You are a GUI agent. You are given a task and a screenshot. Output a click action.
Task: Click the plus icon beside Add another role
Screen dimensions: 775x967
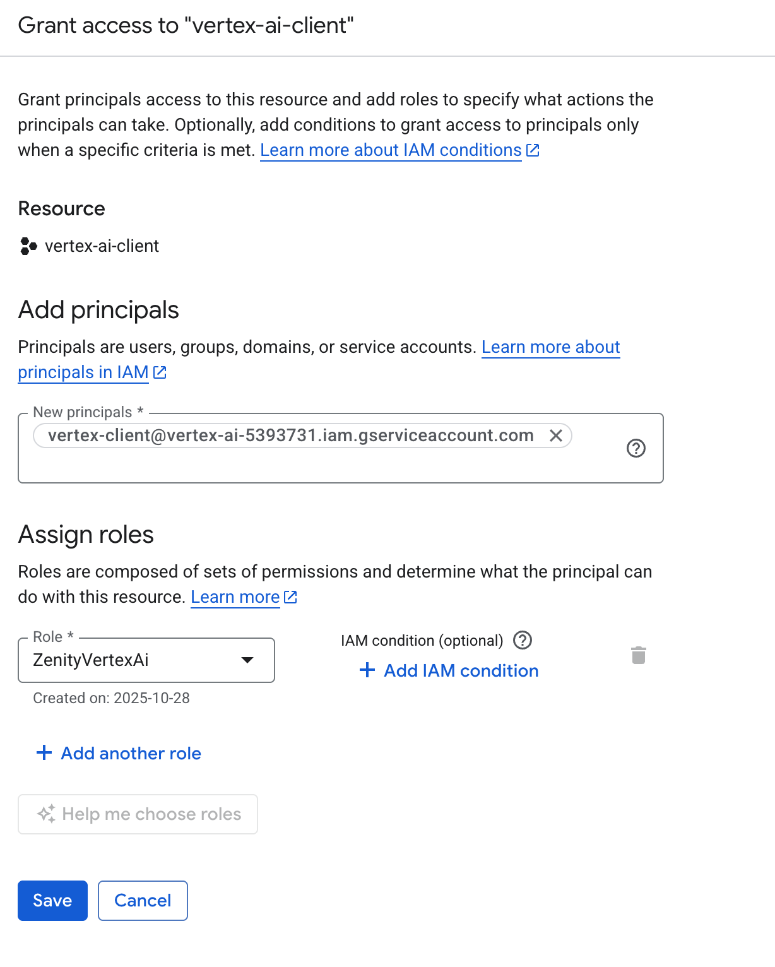[44, 753]
